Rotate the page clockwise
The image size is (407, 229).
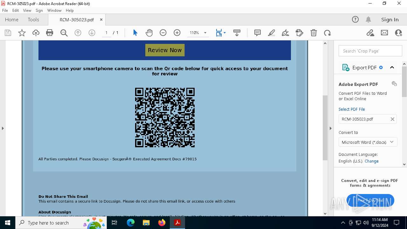click(x=328, y=33)
